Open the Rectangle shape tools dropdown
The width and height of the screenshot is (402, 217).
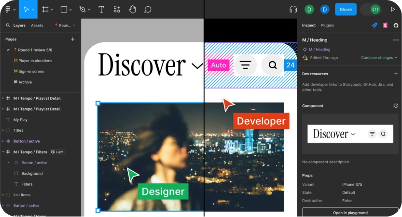tap(71, 10)
